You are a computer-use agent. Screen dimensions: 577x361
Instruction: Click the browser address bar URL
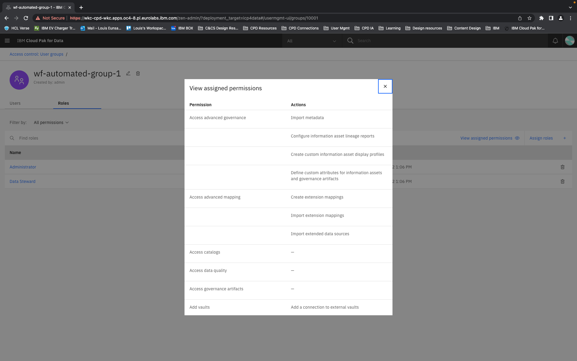[194, 18]
